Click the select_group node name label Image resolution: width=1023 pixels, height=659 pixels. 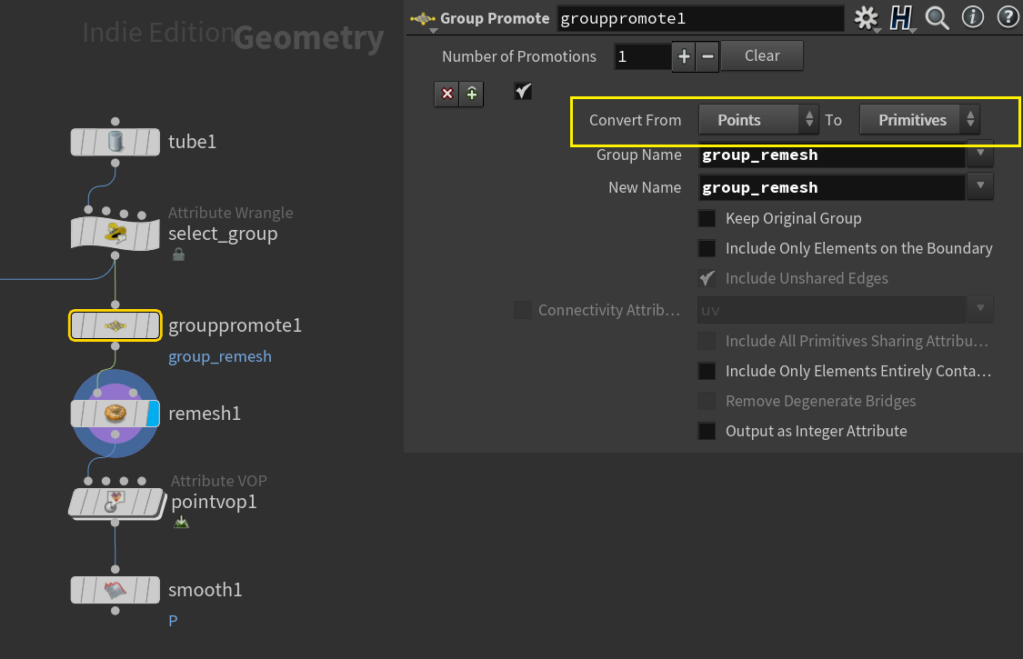(x=223, y=234)
